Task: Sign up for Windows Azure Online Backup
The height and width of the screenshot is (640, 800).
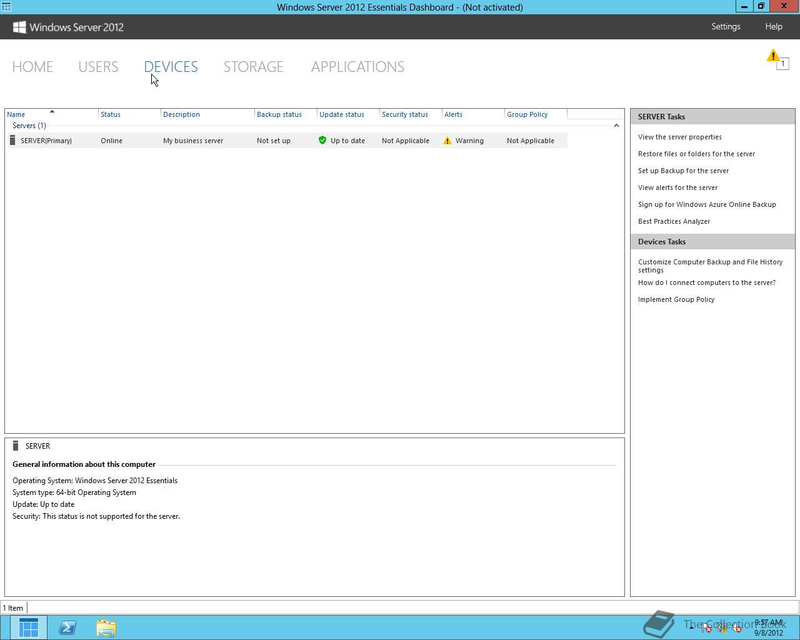Action: [707, 204]
